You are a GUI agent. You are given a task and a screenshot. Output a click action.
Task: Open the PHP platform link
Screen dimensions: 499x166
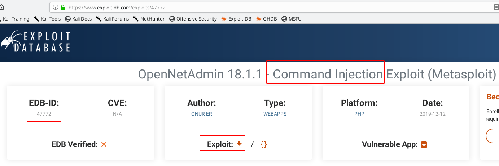[359, 114]
